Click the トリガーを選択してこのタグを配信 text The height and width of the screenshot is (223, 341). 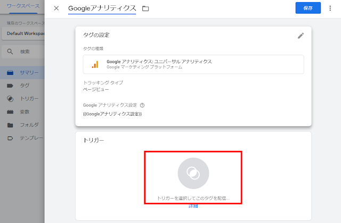[193, 198]
